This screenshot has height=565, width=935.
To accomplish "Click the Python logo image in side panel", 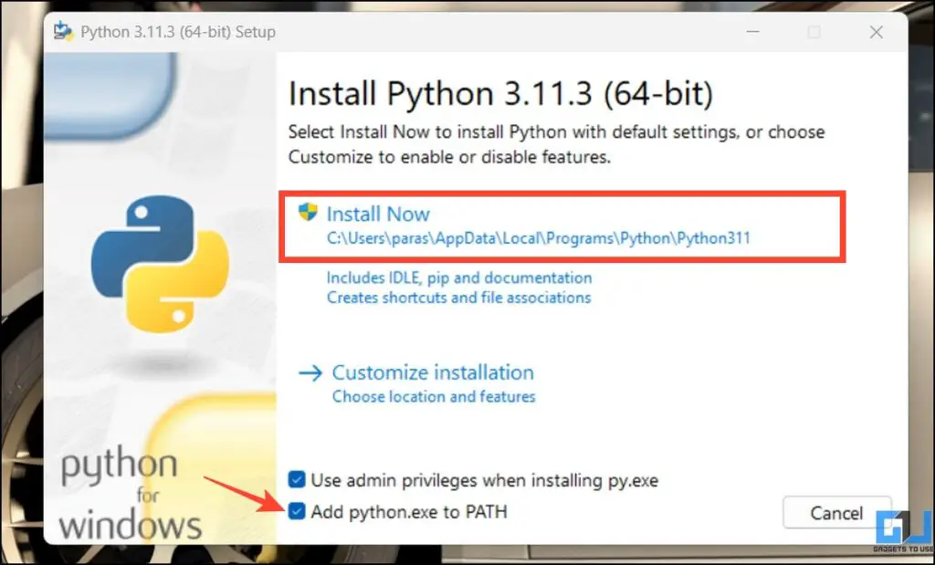I will [x=160, y=264].
